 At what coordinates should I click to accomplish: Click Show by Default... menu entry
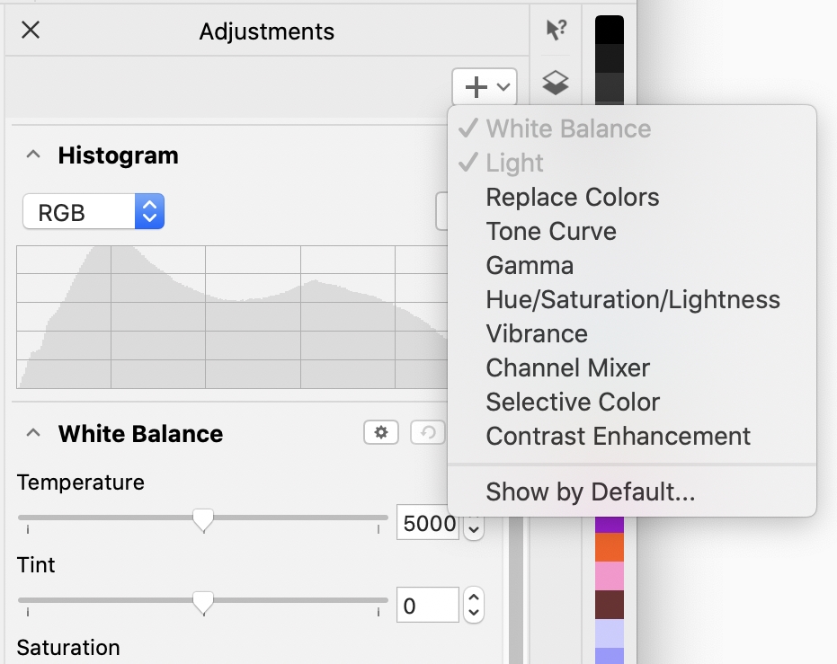[590, 492]
